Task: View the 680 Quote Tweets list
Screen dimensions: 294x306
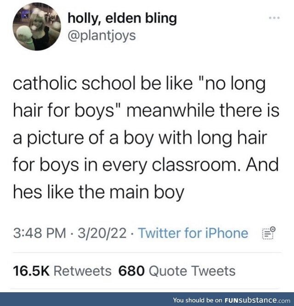Action: 177,271
